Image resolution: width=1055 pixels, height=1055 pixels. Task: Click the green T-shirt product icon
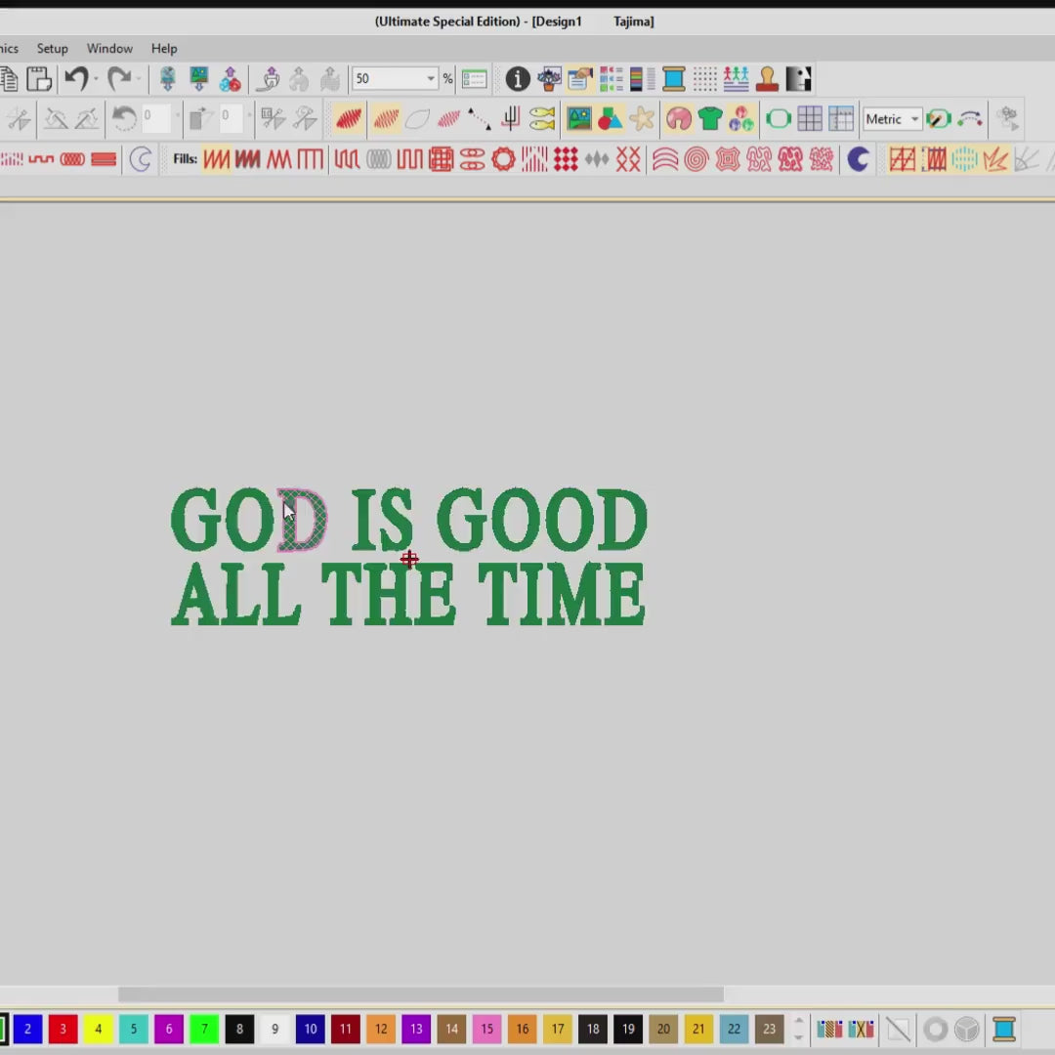[710, 119]
